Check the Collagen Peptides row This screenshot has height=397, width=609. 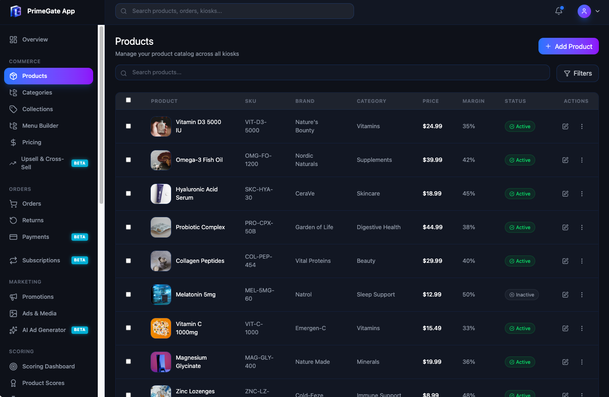click(128, 261)
